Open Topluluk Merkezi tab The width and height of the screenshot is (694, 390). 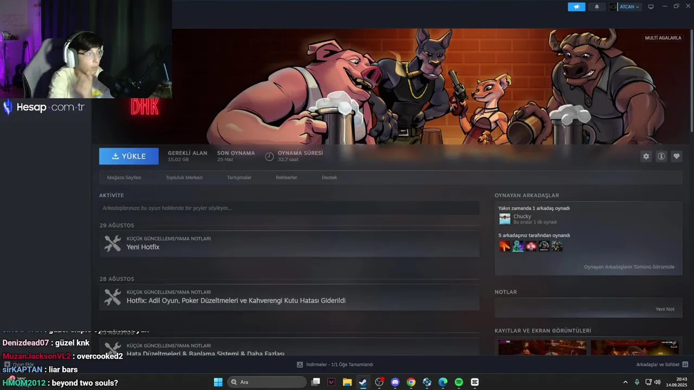[184, 178]
